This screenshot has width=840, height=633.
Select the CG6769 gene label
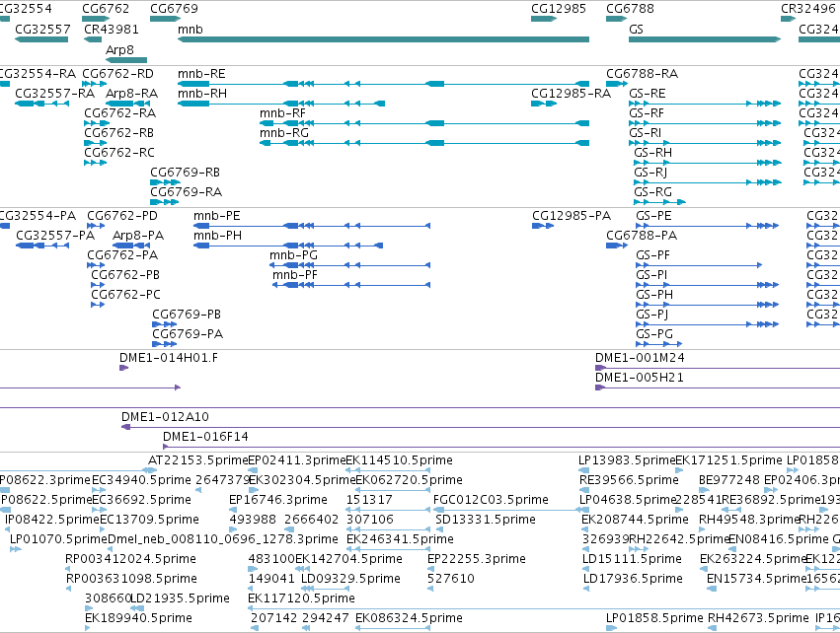(x=174, y=9)
